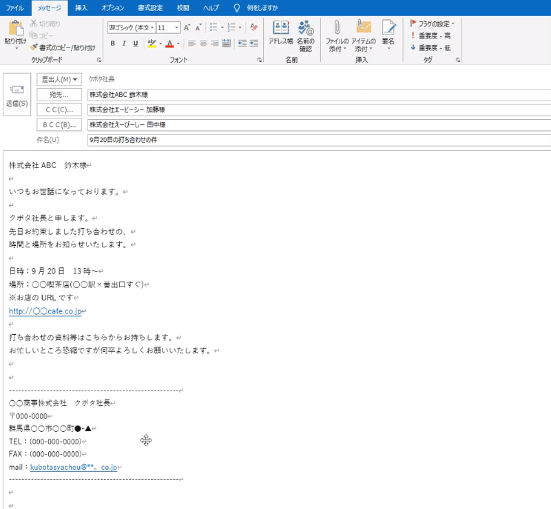
Task: Apply red font color
Action: point(169,43)
